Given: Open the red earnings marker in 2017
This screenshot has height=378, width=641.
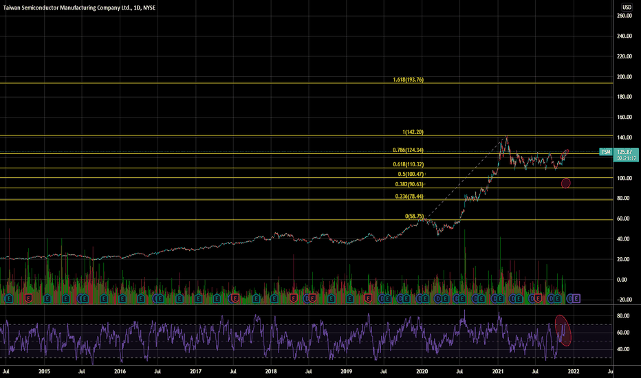Looking at the screenshot, I should tap(235, 299).
